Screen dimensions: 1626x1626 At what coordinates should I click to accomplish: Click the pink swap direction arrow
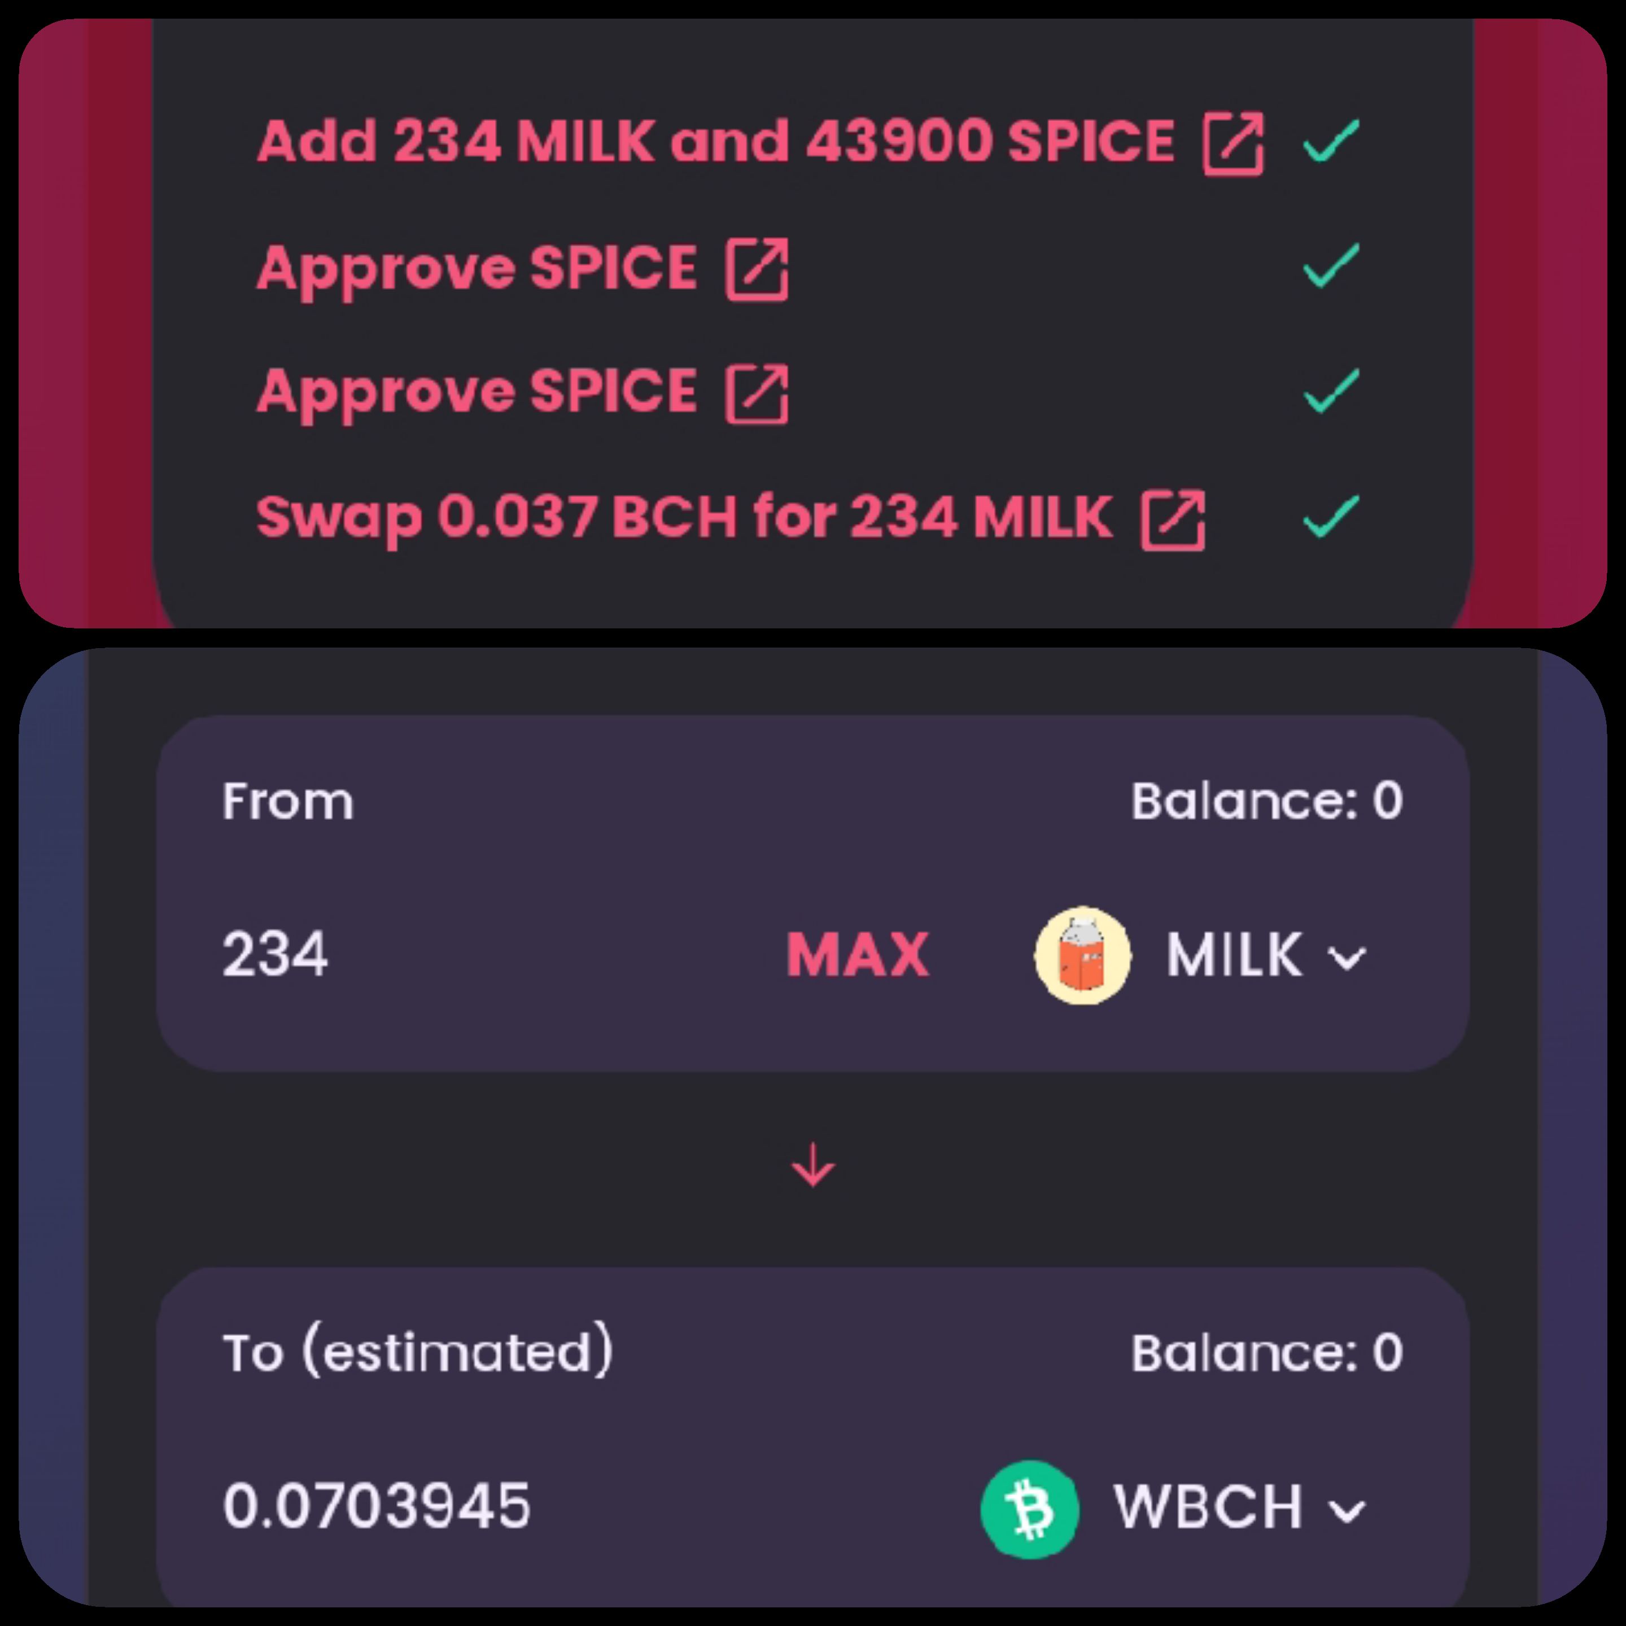point(813,1165)
